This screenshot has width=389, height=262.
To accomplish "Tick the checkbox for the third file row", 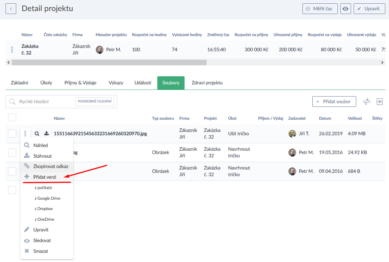I will [12, 171].
